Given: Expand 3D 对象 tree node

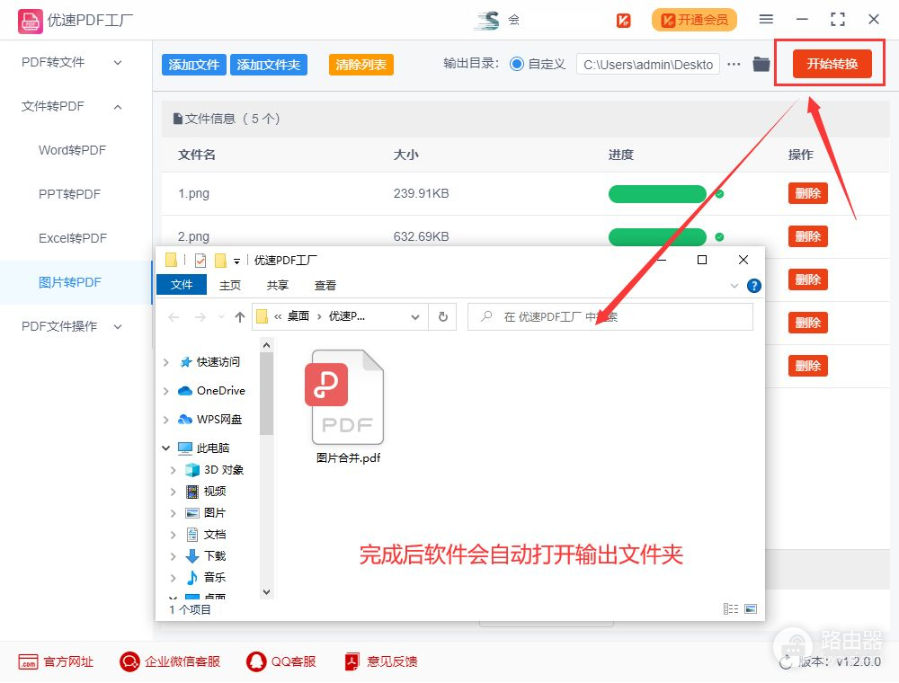Looking at the screenshot, I should pyautogui.click(x=173, y=470).
